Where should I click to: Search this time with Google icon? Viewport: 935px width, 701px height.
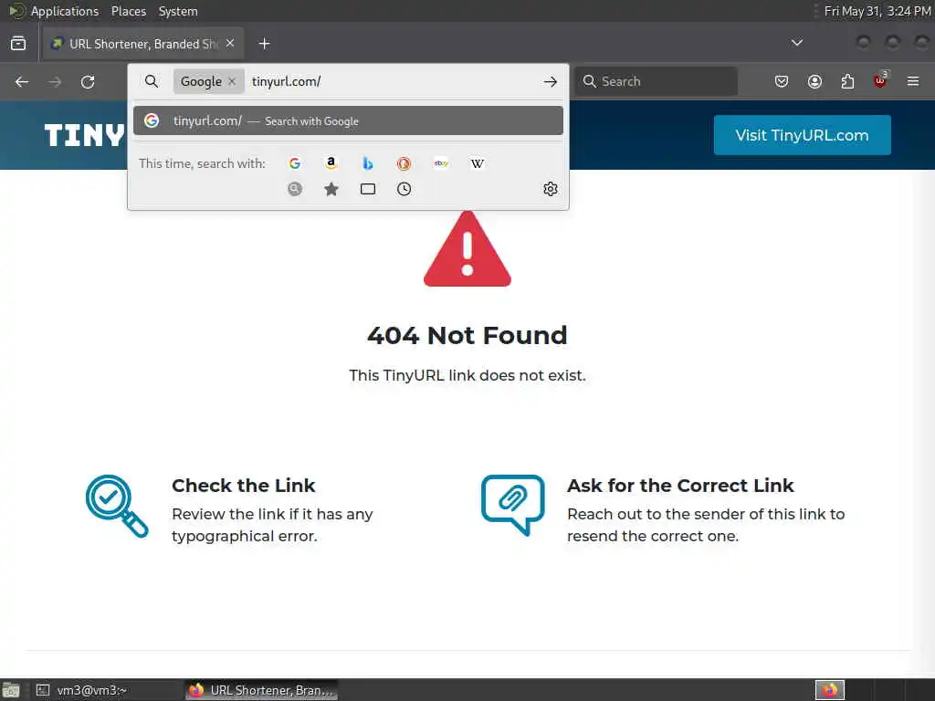coord(295,163)
